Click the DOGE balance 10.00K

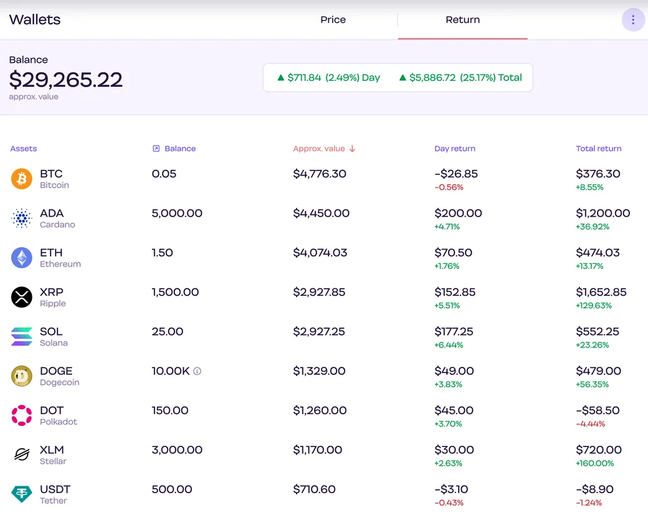coord(171,371)
